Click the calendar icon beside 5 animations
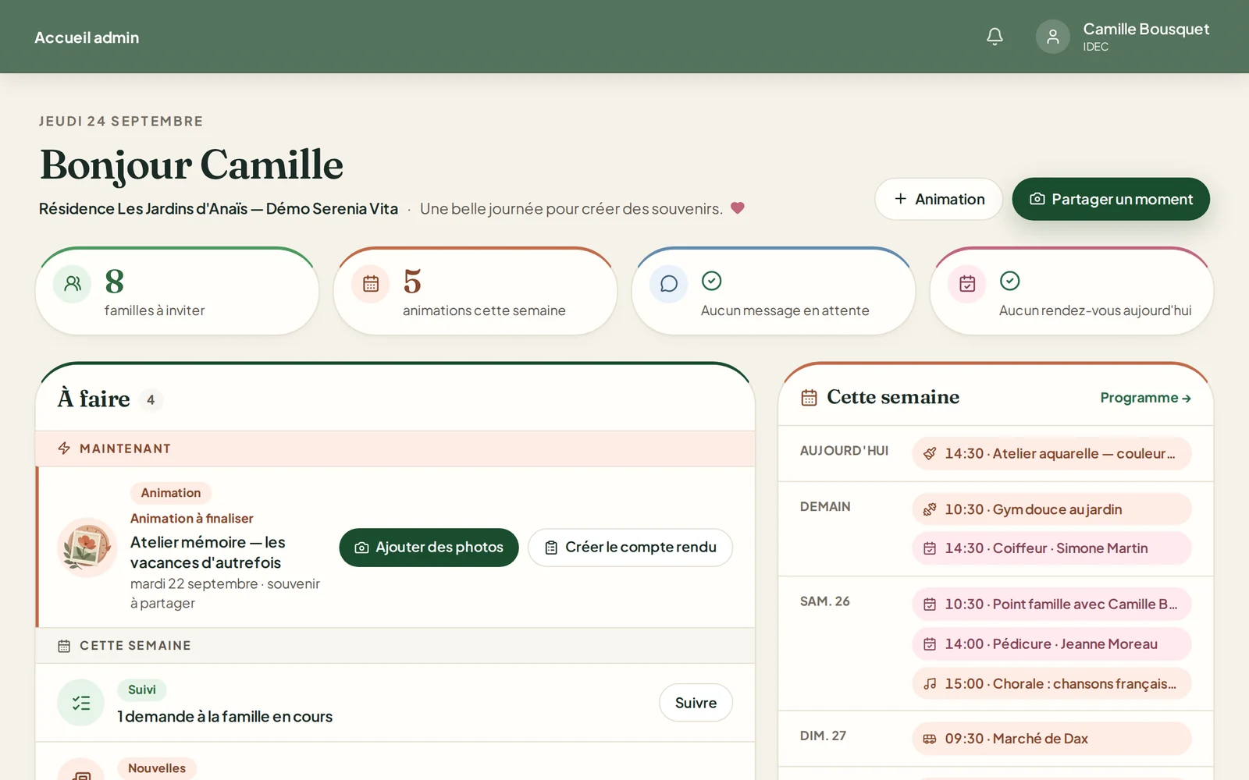The height and width of the screenshot is (780, 1249). [x=371, y=283]
